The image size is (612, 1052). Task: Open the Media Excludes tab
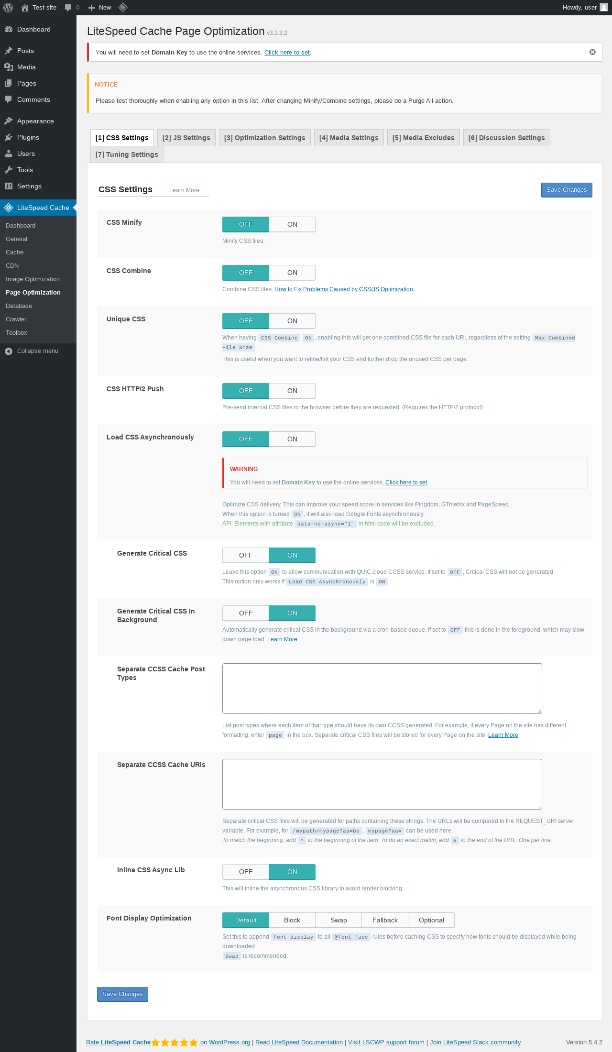pyautogui.click(x=424, y=138)
